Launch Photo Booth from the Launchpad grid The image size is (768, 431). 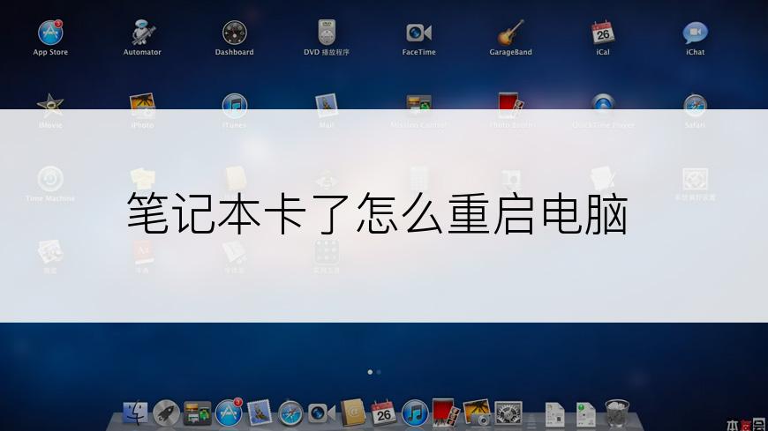(x=510, y=106)
